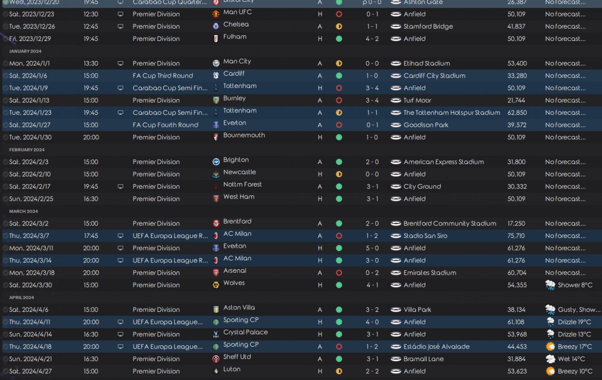Click the Man City club badge
This screenshot has height=380, width=602.
pos(216,63)
